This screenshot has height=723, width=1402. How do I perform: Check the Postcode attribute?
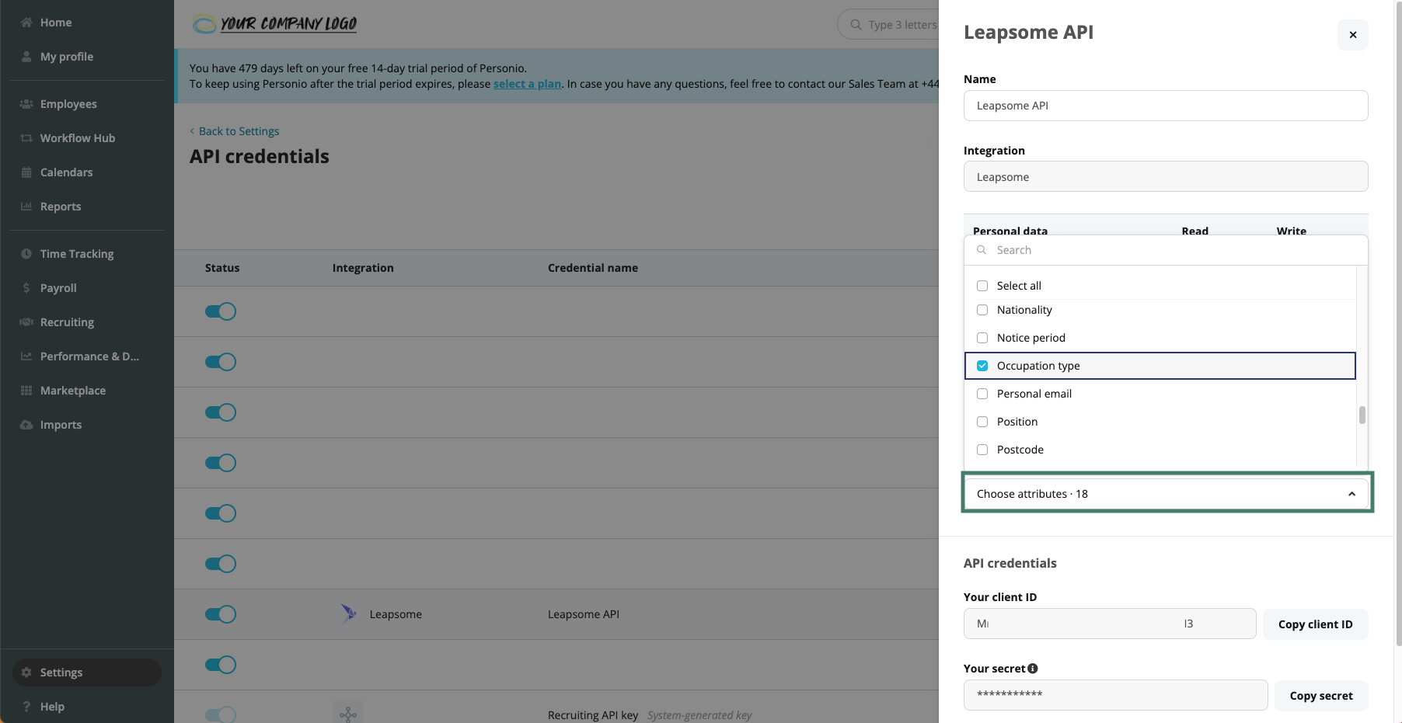(982, 450)
